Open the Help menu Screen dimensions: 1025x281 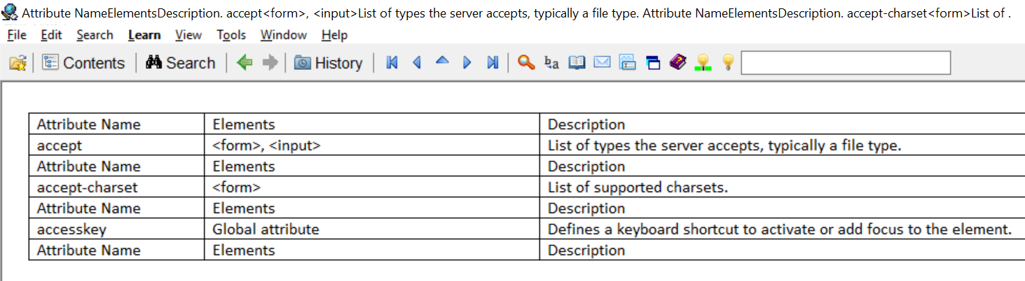coord(334,35)
